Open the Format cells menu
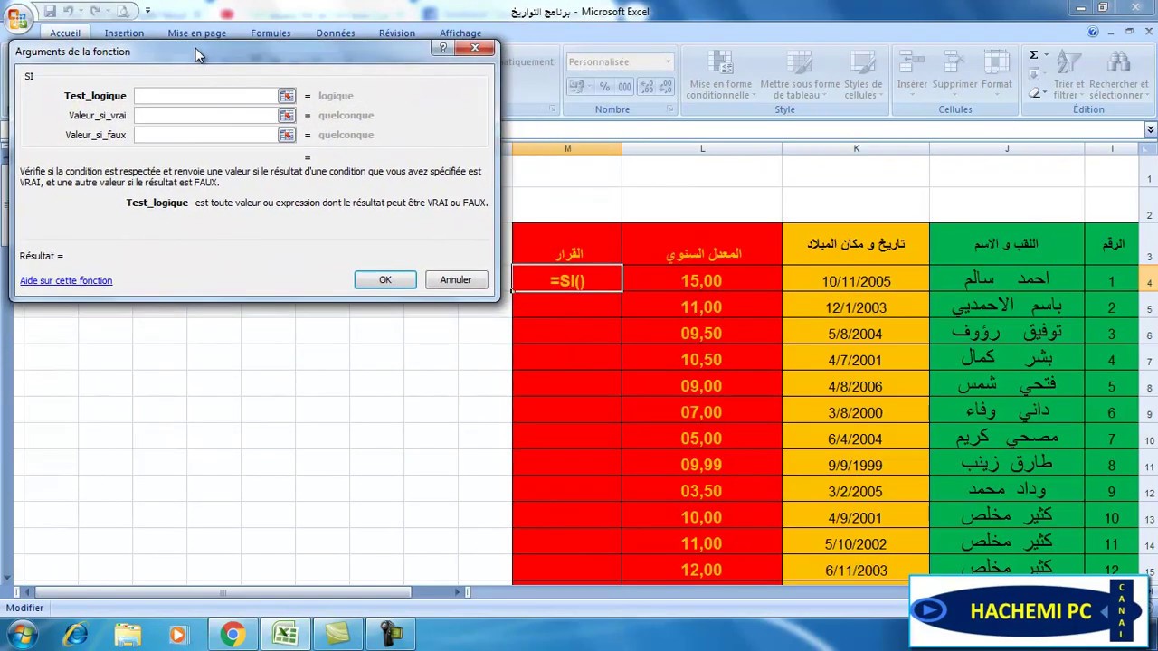 (996, 71)
